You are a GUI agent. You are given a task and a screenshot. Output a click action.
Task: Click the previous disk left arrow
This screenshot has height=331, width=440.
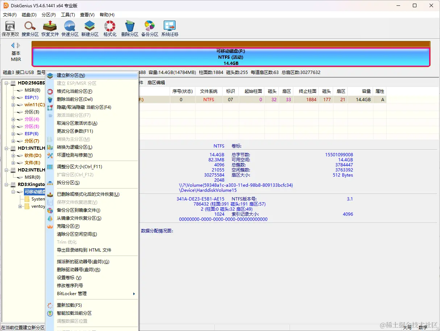click(x=13, y=45)
